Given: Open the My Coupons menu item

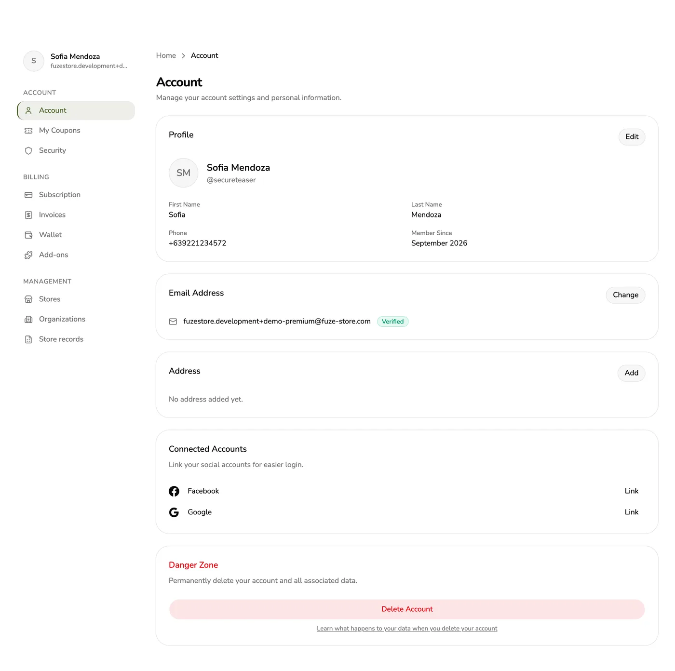Looking at the screenshot, I should (x=76, y=131).
